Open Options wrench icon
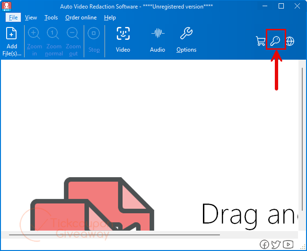This screenshot has height=251, width=307. 186,33
